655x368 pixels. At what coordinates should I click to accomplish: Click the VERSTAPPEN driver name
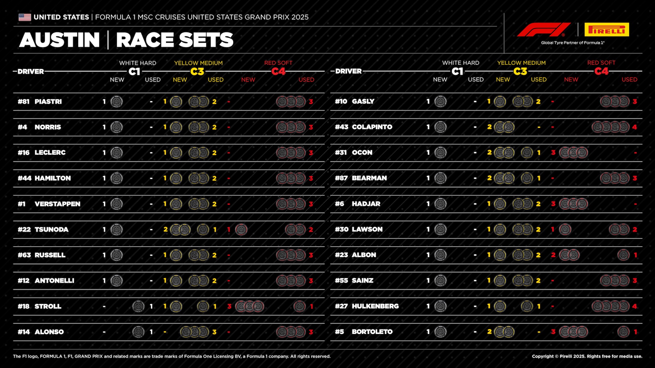coord(57,204)
